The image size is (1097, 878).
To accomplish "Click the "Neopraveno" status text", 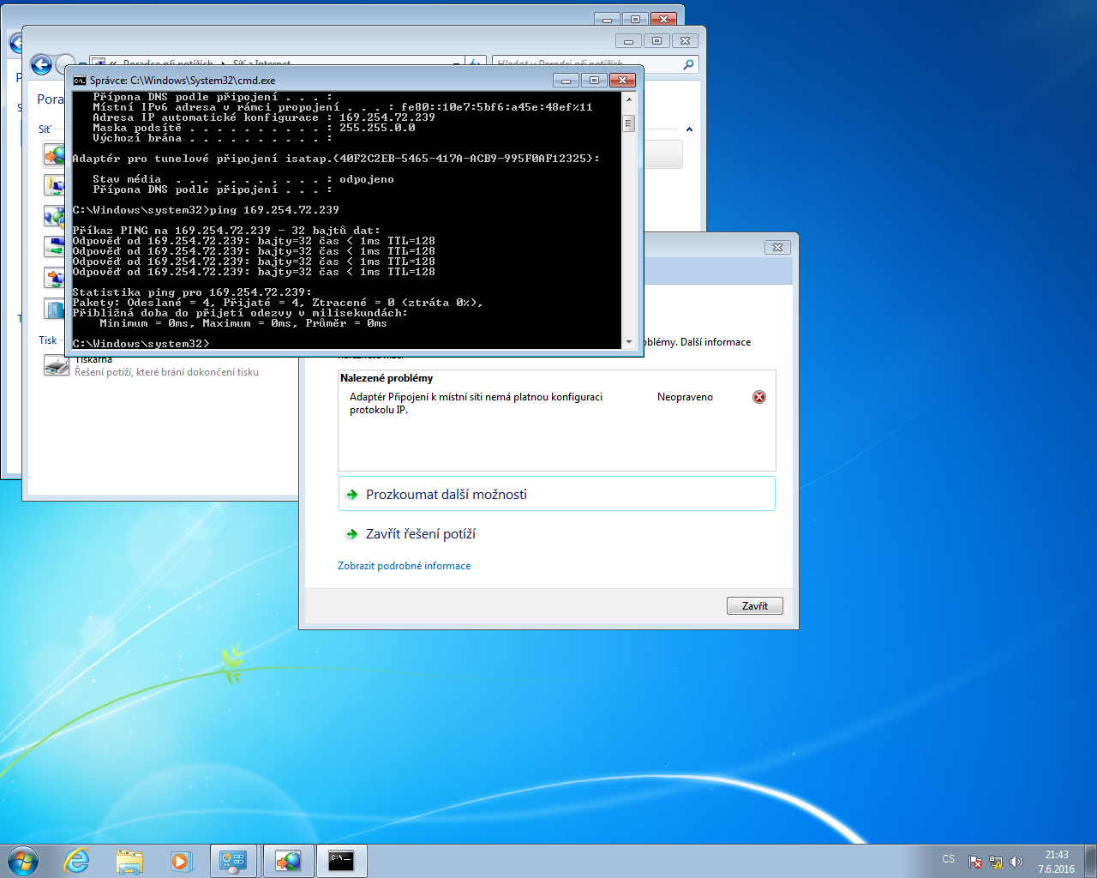I will click(x=685, y=397).
